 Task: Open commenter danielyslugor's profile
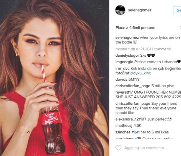click(x=127, y=55)
